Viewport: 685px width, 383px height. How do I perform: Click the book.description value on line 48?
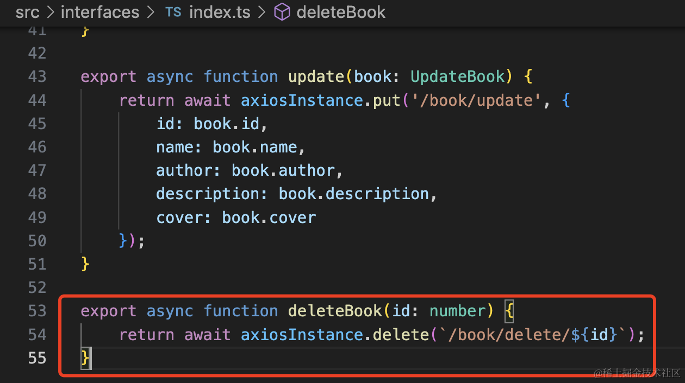354,194
